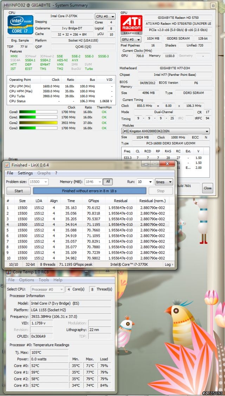
Task: Click the GIGABYTE H77-D3H motherboard field
Action: [175, 68]
